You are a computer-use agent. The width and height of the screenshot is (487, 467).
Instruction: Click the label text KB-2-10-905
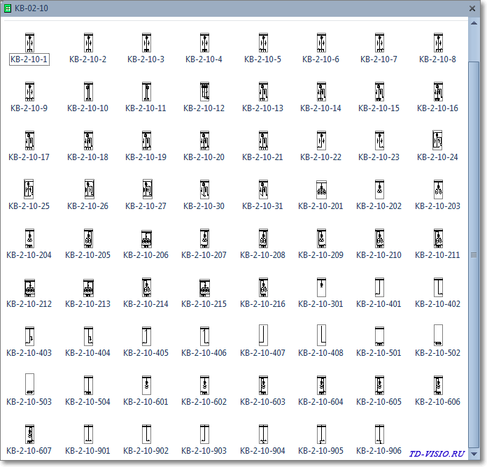321,450
